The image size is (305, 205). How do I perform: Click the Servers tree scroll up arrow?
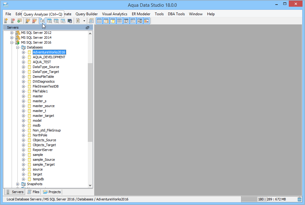pyautogui.click(x=90, y=34)
